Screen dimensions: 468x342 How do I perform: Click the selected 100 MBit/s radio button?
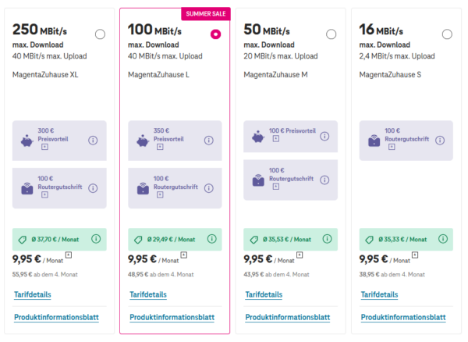click(215, 34)
